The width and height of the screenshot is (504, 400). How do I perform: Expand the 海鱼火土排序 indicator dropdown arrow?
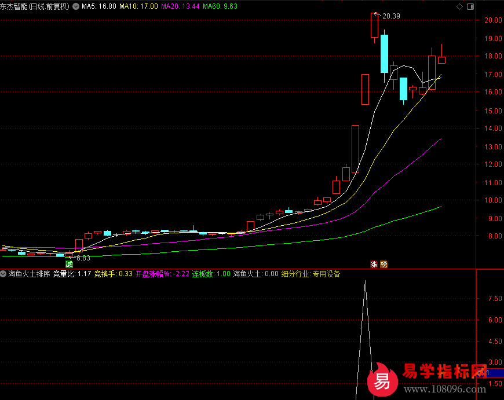pos(3,274)
